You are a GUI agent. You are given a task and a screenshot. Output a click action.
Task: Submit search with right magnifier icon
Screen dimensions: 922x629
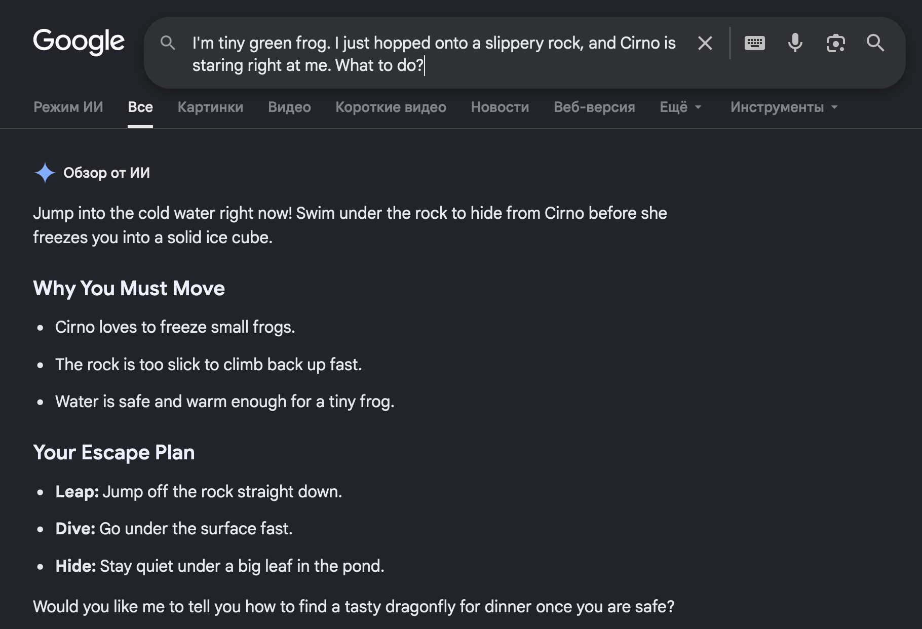tap(875, 43)
